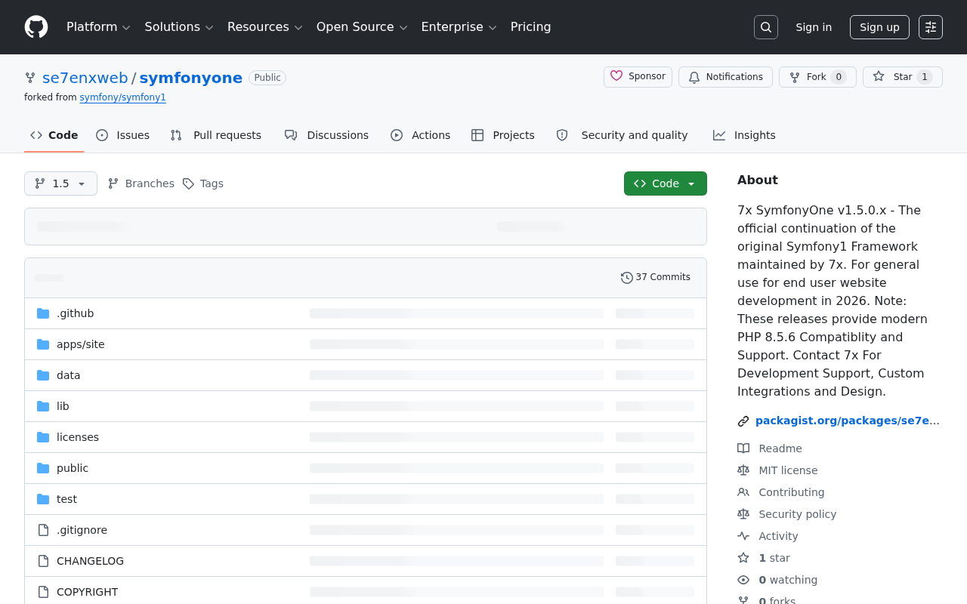This screenshot has height=604, width=967.
Task: Click the Sponsor heart button
Action: point(638,77)
